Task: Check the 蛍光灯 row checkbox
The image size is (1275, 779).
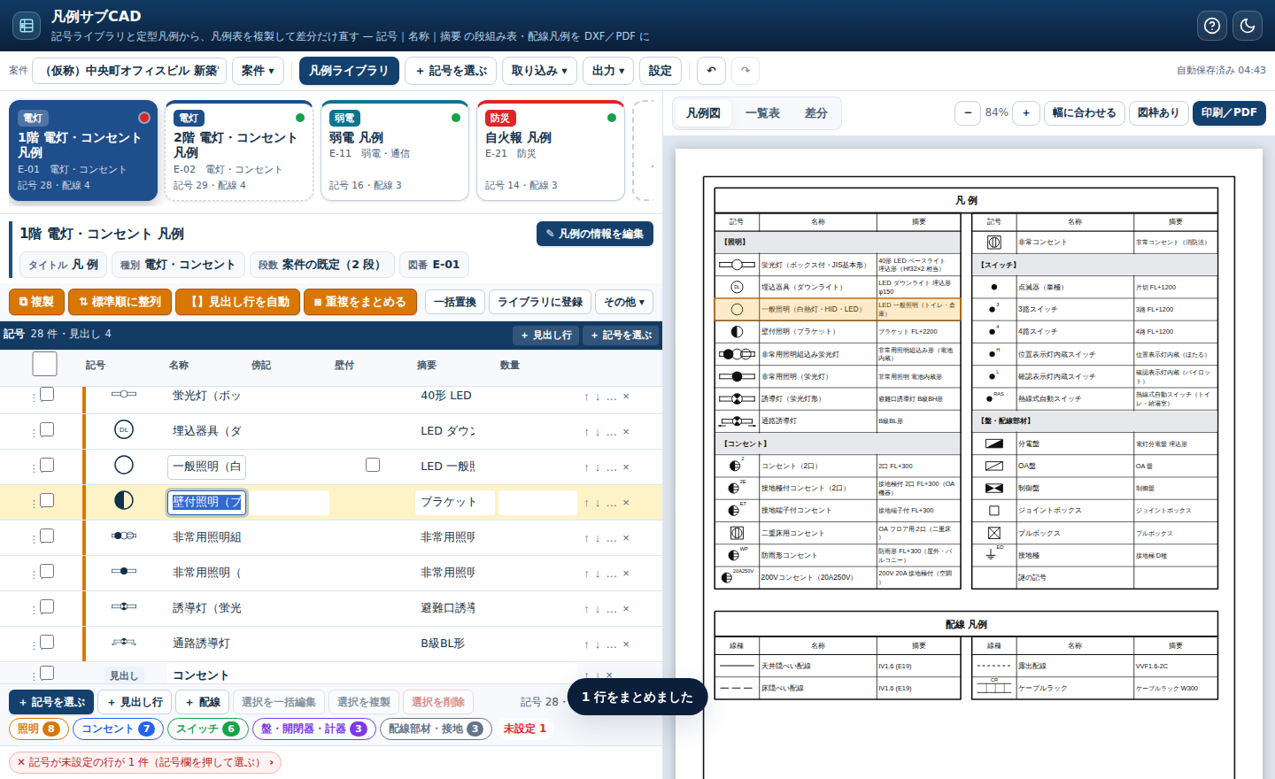Action: (x=47, y=395)
